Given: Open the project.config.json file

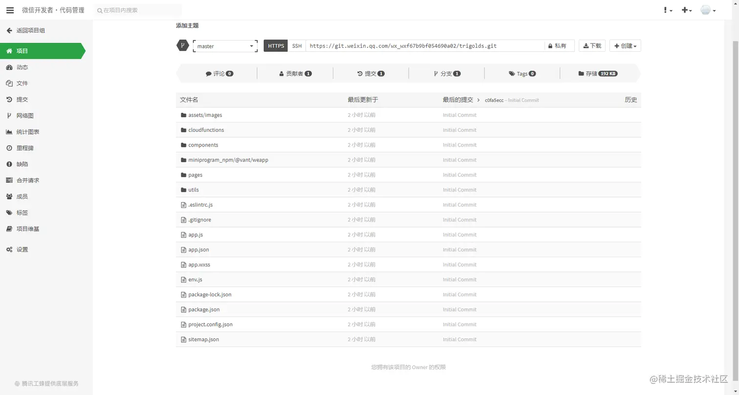Looking at the screenshot, I should pyautogui.click(x=210, y=324).
